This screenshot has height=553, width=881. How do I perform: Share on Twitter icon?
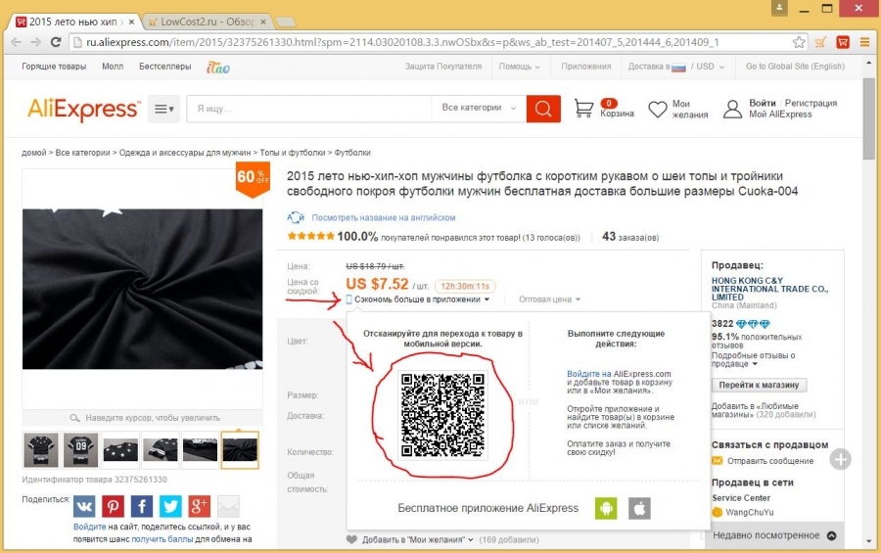(170, 506)
